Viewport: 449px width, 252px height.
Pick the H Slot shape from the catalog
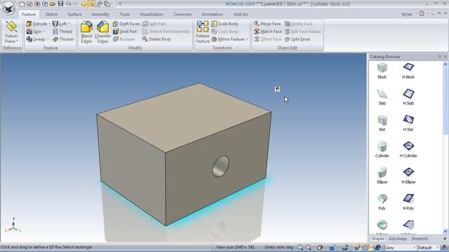coord(408,123)
